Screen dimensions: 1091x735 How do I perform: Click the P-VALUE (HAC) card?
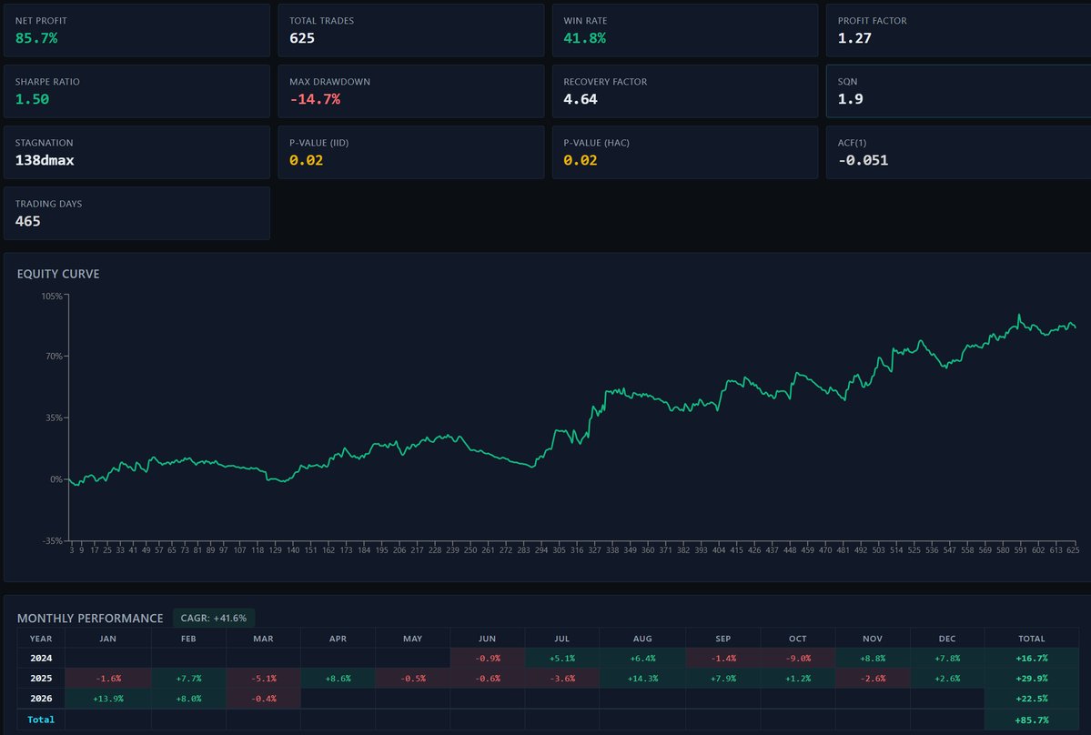[682, 152]
